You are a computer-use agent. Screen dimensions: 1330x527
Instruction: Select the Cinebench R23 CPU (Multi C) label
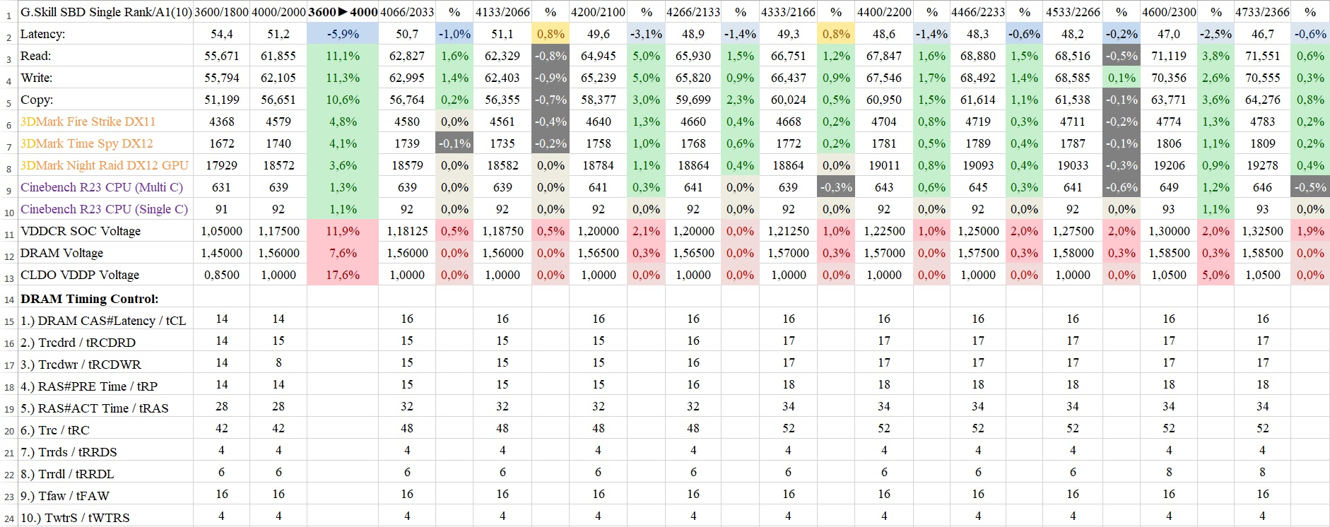coord(102,187)
